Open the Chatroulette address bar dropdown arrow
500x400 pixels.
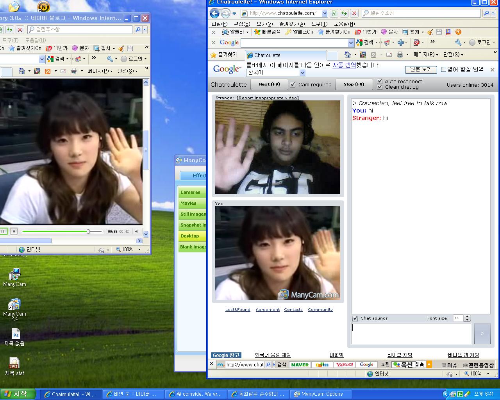coord(325,13)
